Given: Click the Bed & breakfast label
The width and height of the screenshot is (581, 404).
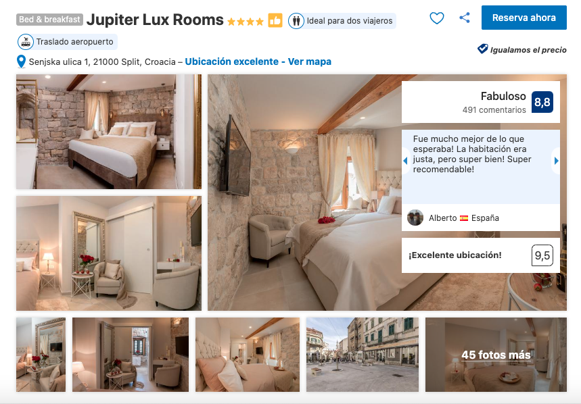Looking at the screenshot, I should [49, 19].
